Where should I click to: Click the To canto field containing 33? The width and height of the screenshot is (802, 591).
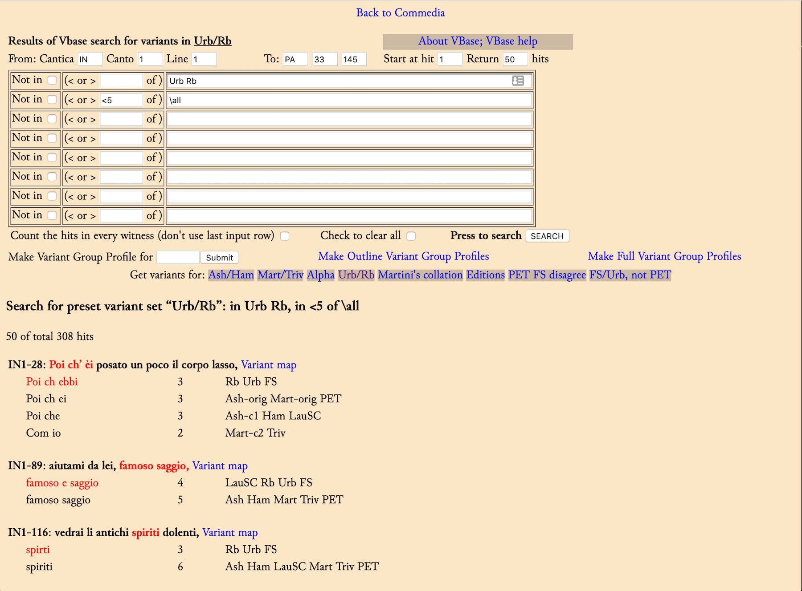click(x=325, y=59)
